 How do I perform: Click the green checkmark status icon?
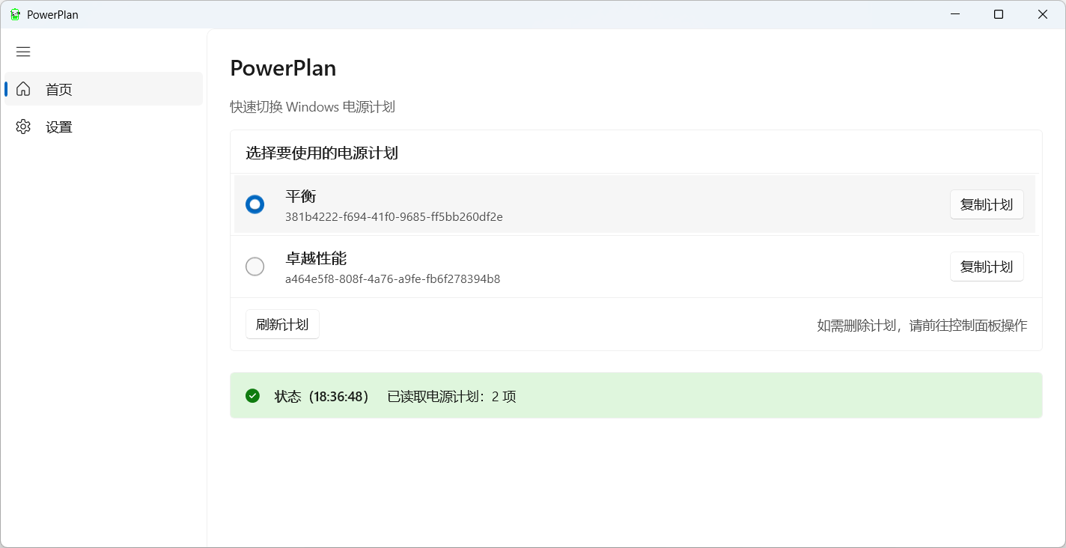click(x=252, y=395)
